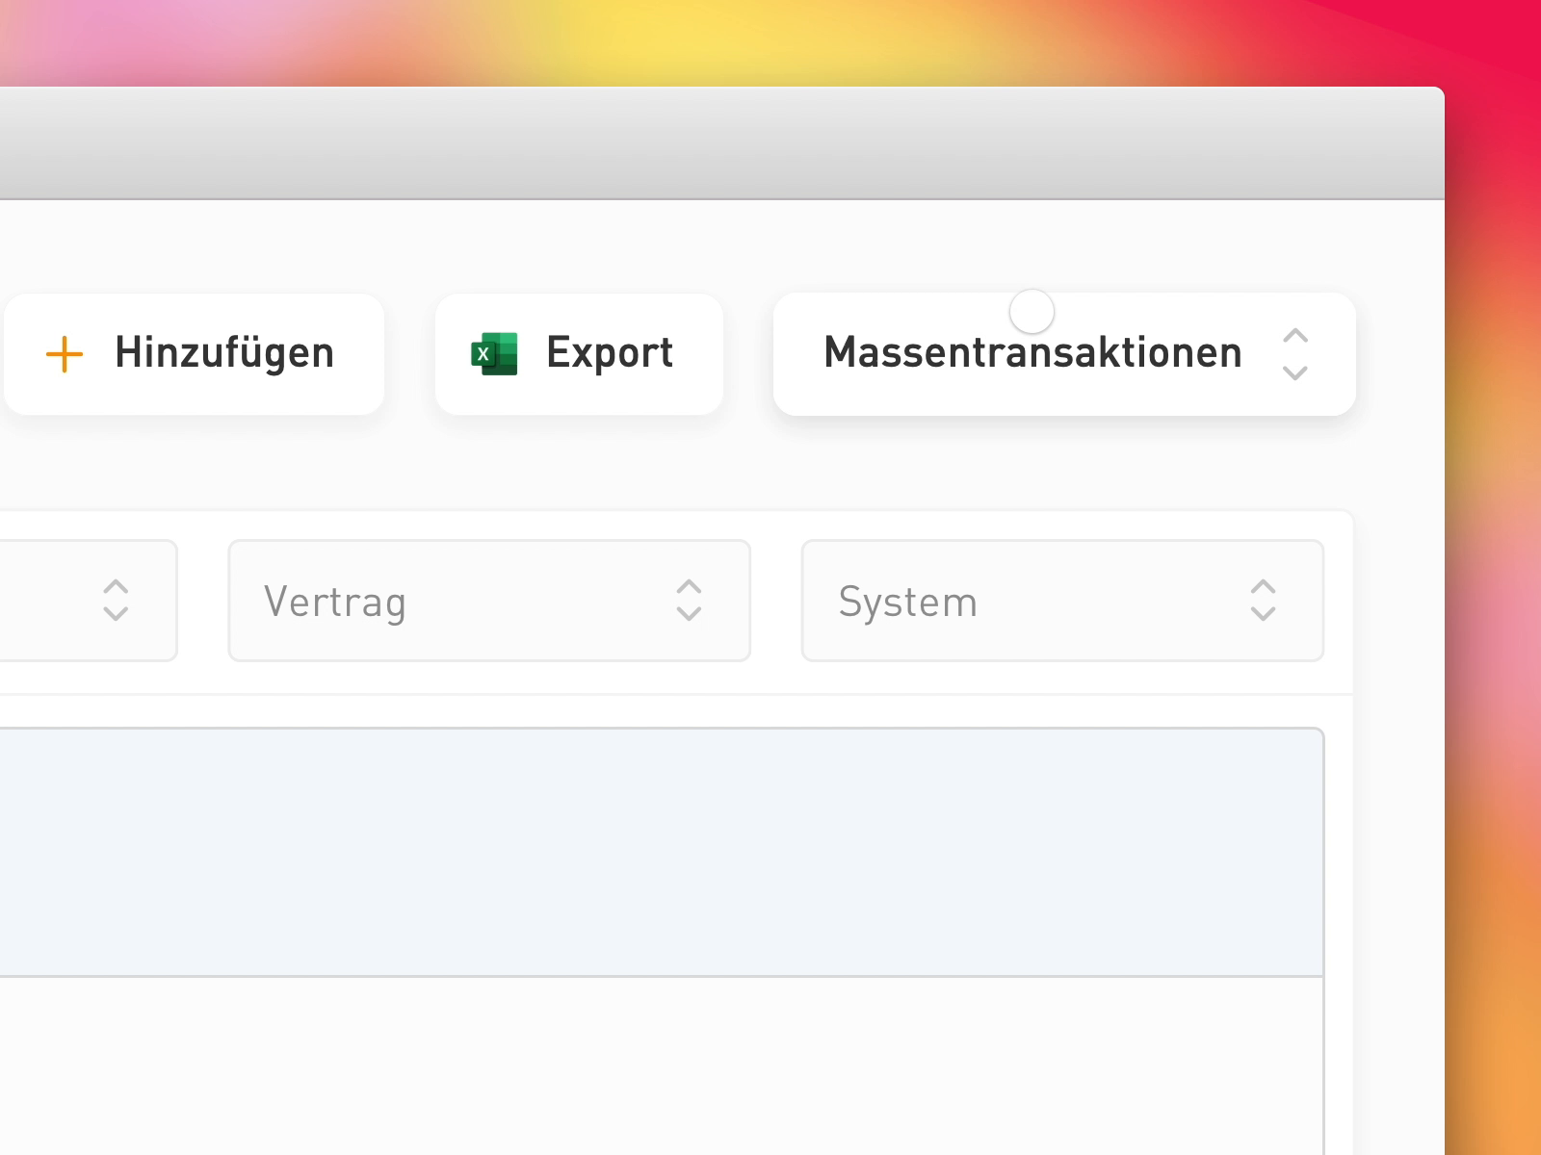Click the green Excel icon
Viewport: 1541px width, 1155px height.
point(494,353)
